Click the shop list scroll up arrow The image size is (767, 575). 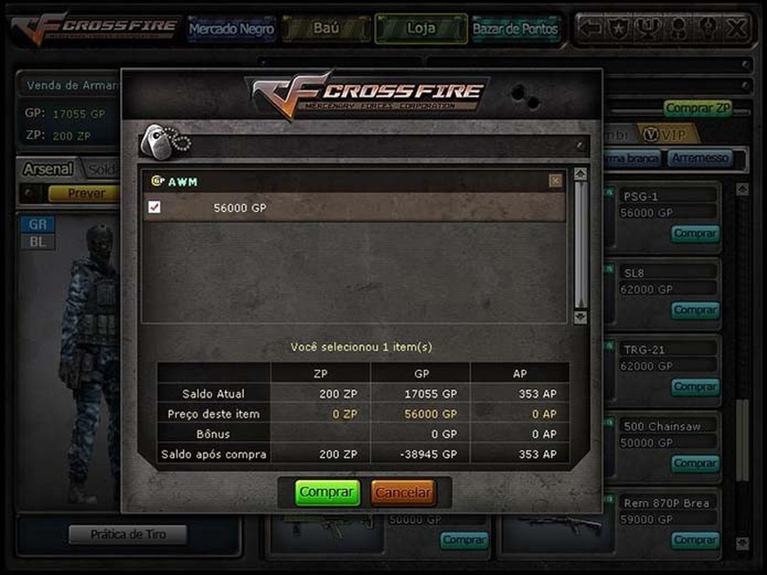[742, 189]
